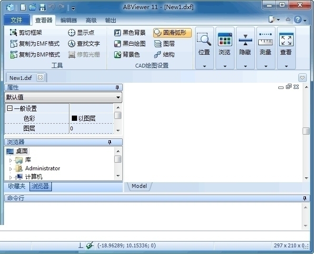Toggle the snap status bar icon
The width and height of the screenshot is (314, 254).
click(90, 245)
